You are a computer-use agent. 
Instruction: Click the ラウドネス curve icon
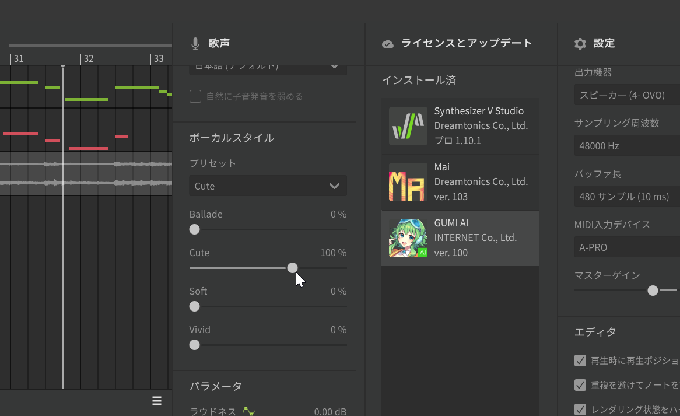[x=248, y=411]
